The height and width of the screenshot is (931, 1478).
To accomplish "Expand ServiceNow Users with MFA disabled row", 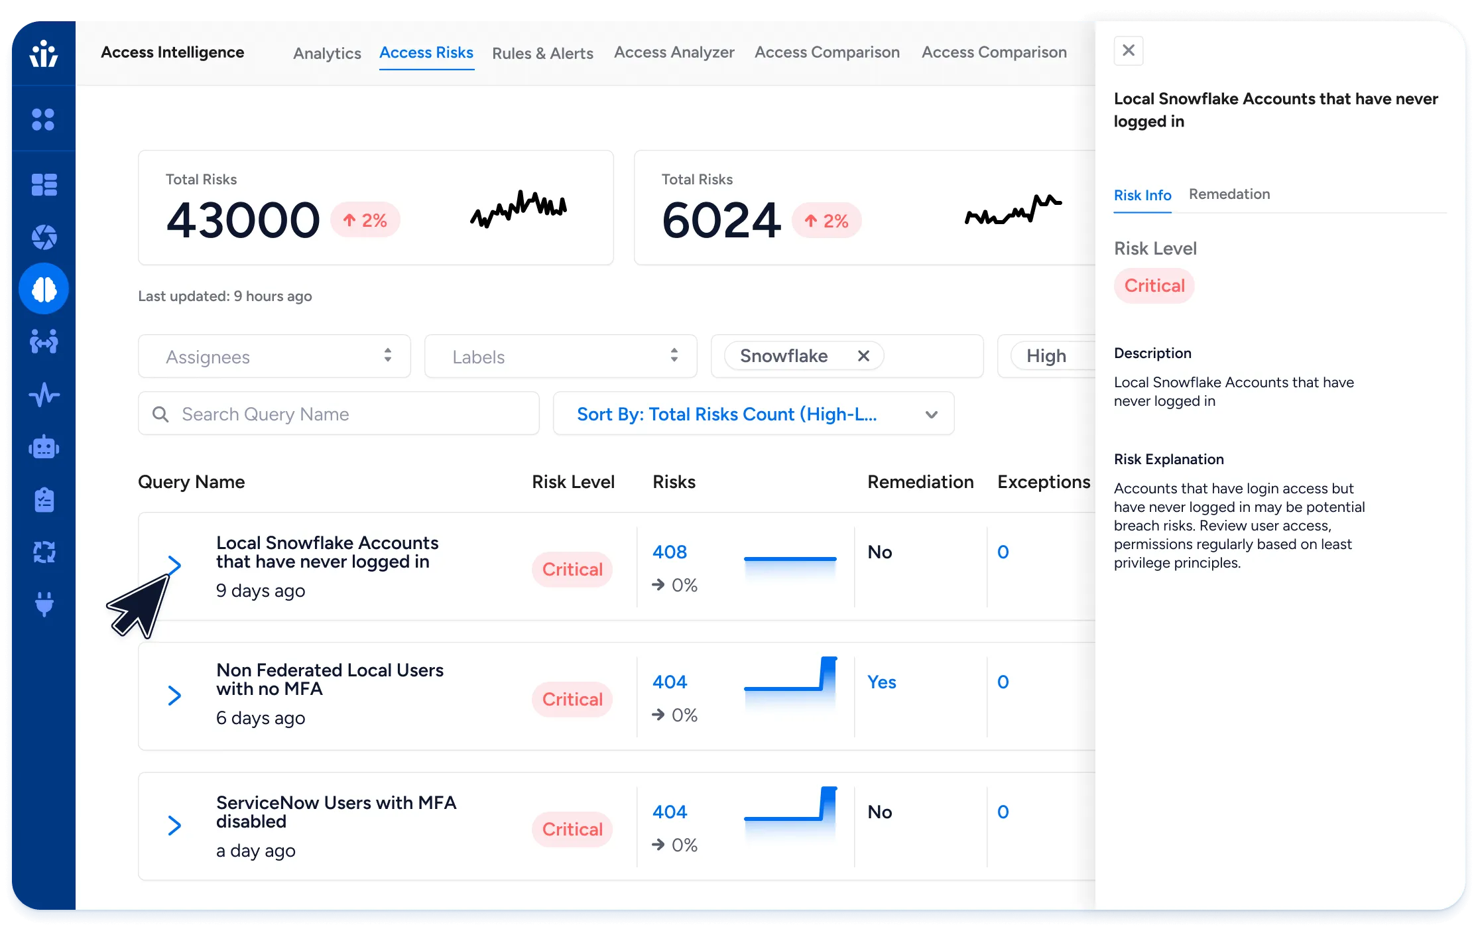I will 174,826.
